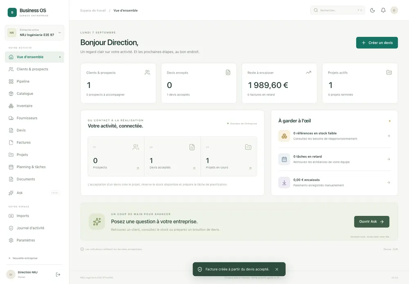Click the Imports sidebar icon
409x284 pixels.
(11, 216)
